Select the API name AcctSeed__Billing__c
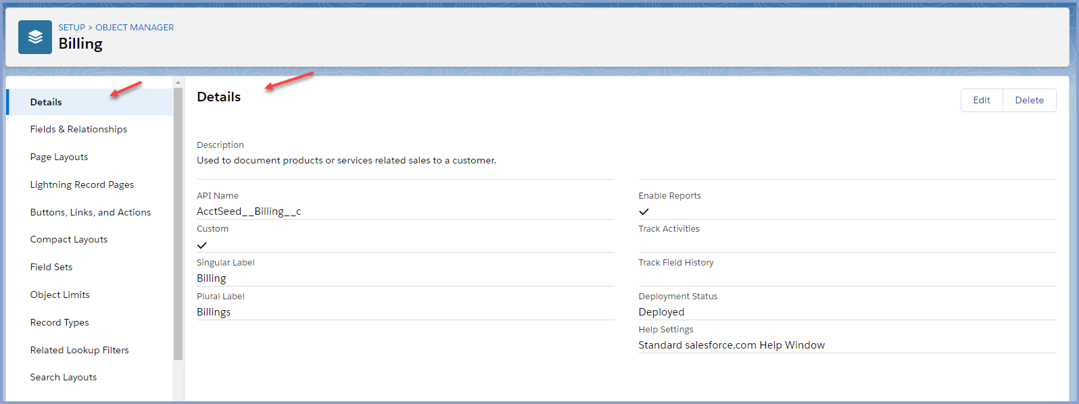This screenshot has width=1079, height=404. [249, 211]
